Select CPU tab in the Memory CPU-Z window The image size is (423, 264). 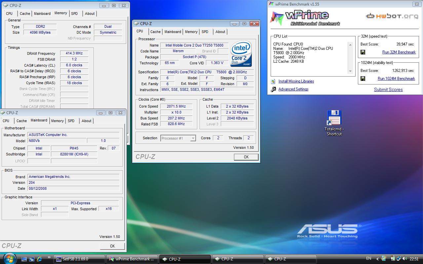point(9,14)
